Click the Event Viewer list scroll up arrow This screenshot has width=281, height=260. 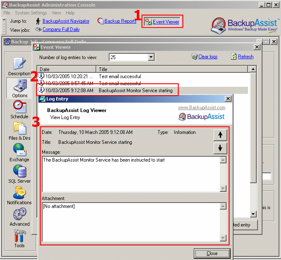tap(253, 69)
